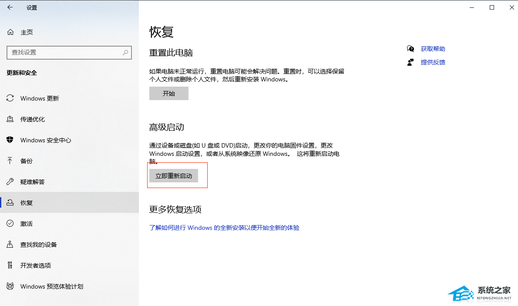Click the 提供反馈 person icon

(410, 62)
